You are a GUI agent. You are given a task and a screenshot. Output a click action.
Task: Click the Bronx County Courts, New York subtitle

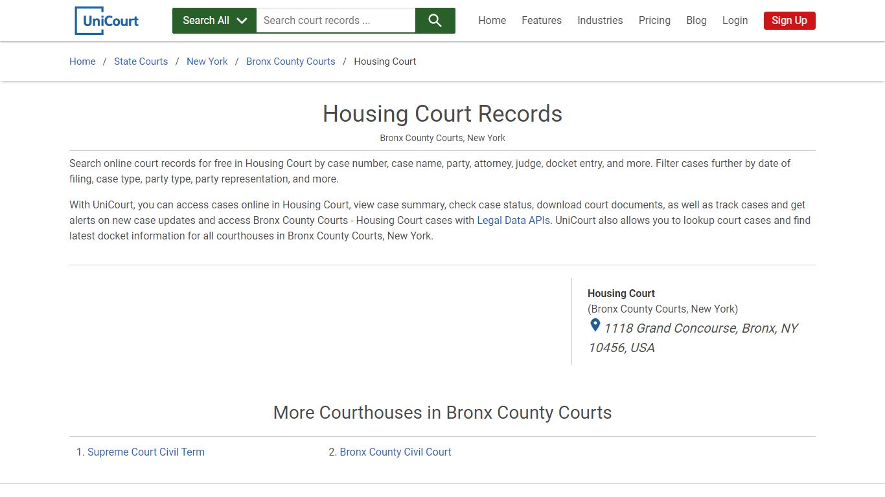coord(442,138)
